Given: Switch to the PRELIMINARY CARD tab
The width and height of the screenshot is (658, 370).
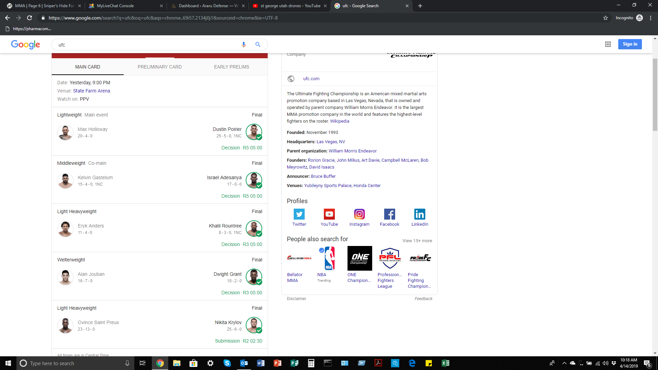Looking at the screenshot, I should tap(160, 67).
